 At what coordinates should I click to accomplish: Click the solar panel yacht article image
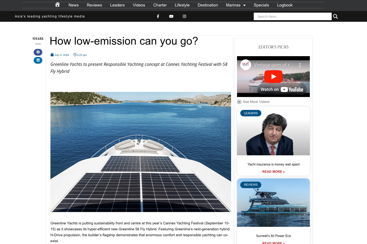[x=141, y=152]
